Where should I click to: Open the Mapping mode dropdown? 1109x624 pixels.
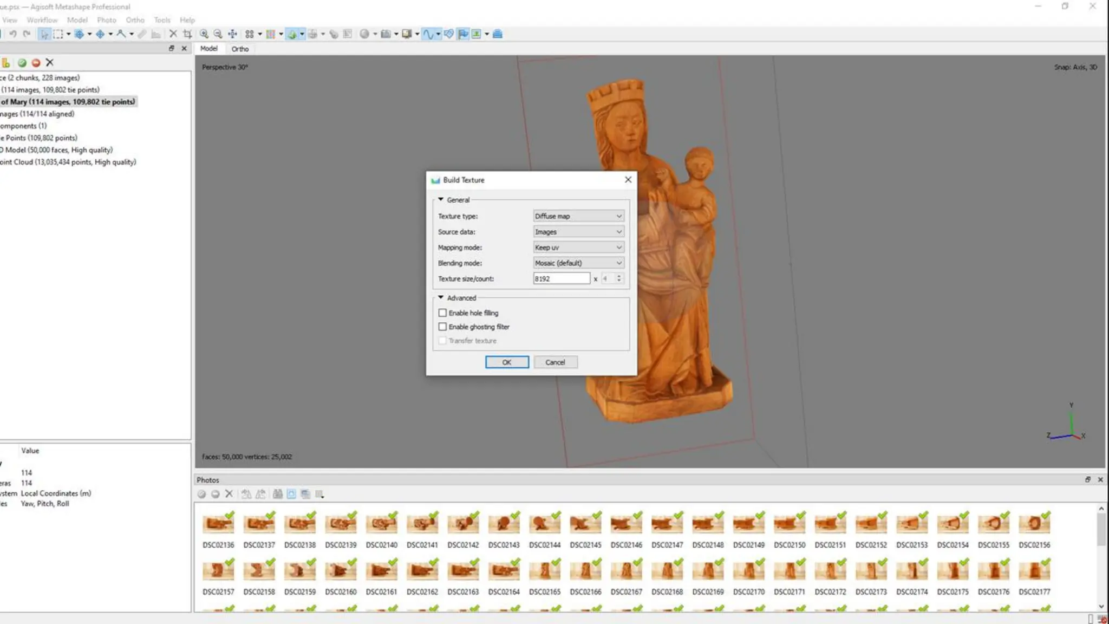tap(578, 248)
